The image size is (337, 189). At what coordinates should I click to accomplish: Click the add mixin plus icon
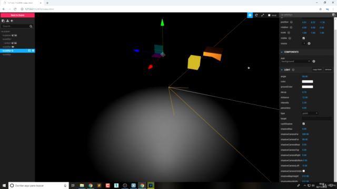coord(309,44)
